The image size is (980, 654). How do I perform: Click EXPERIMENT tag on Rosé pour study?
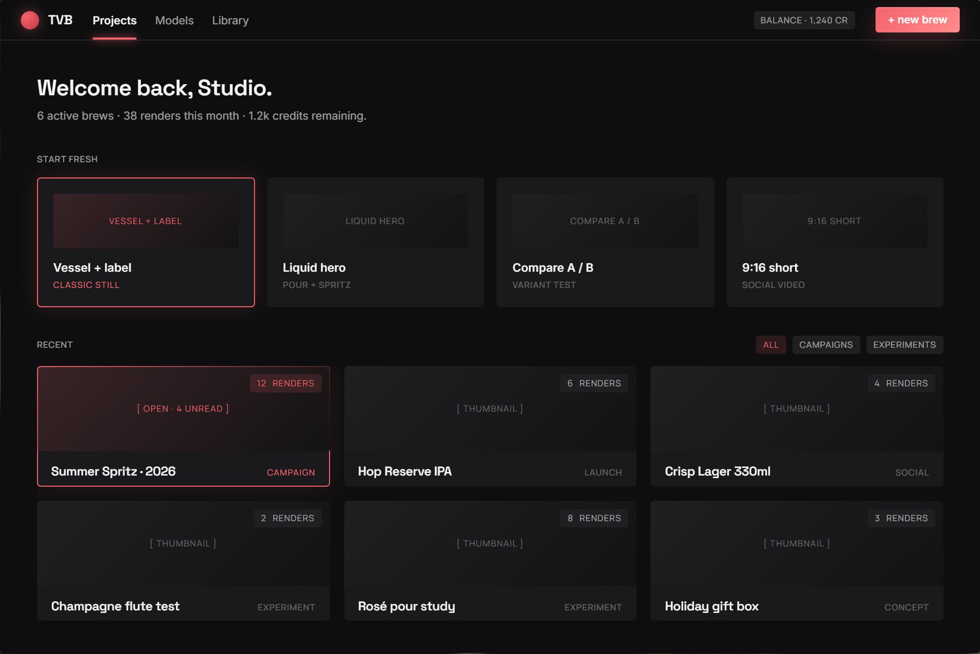[x=593, y=607]
